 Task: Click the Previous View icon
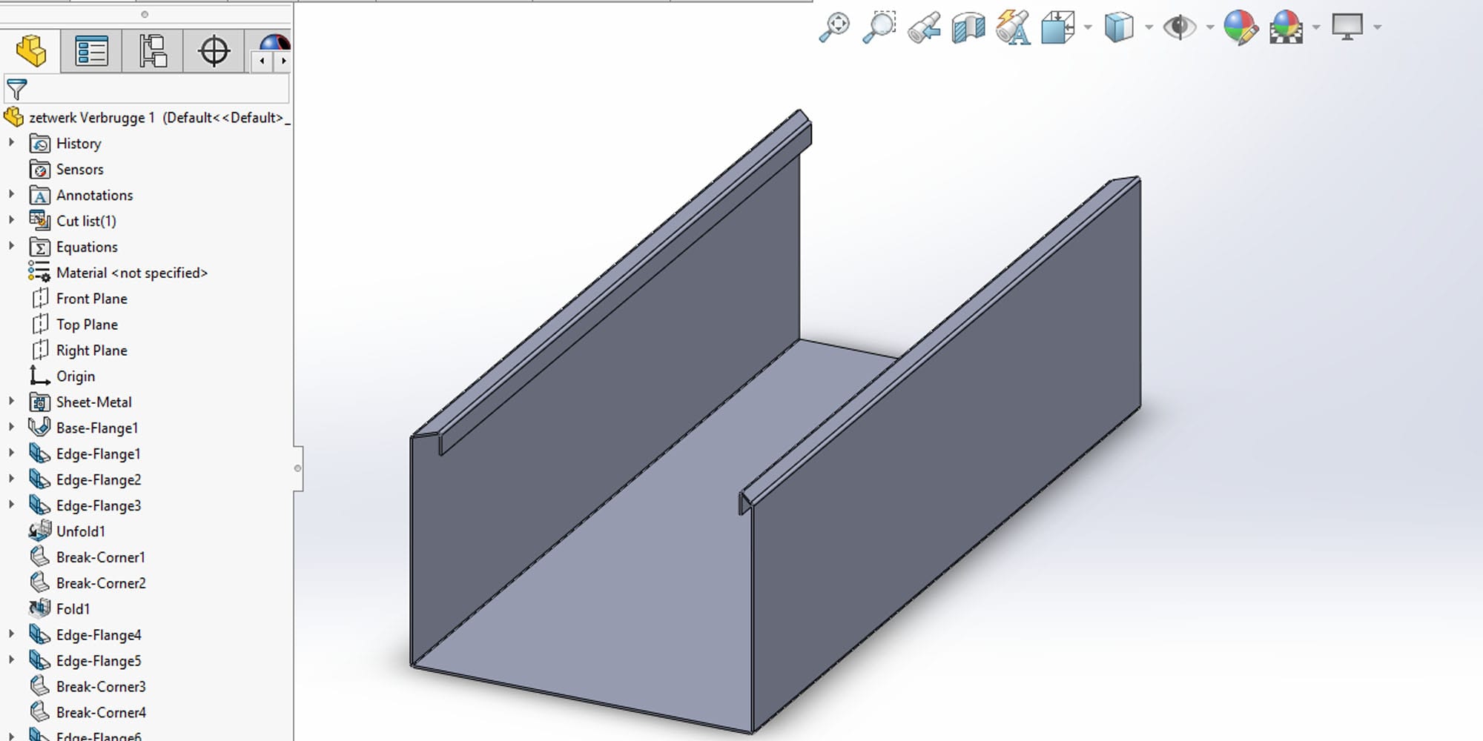tap(924, 27)
